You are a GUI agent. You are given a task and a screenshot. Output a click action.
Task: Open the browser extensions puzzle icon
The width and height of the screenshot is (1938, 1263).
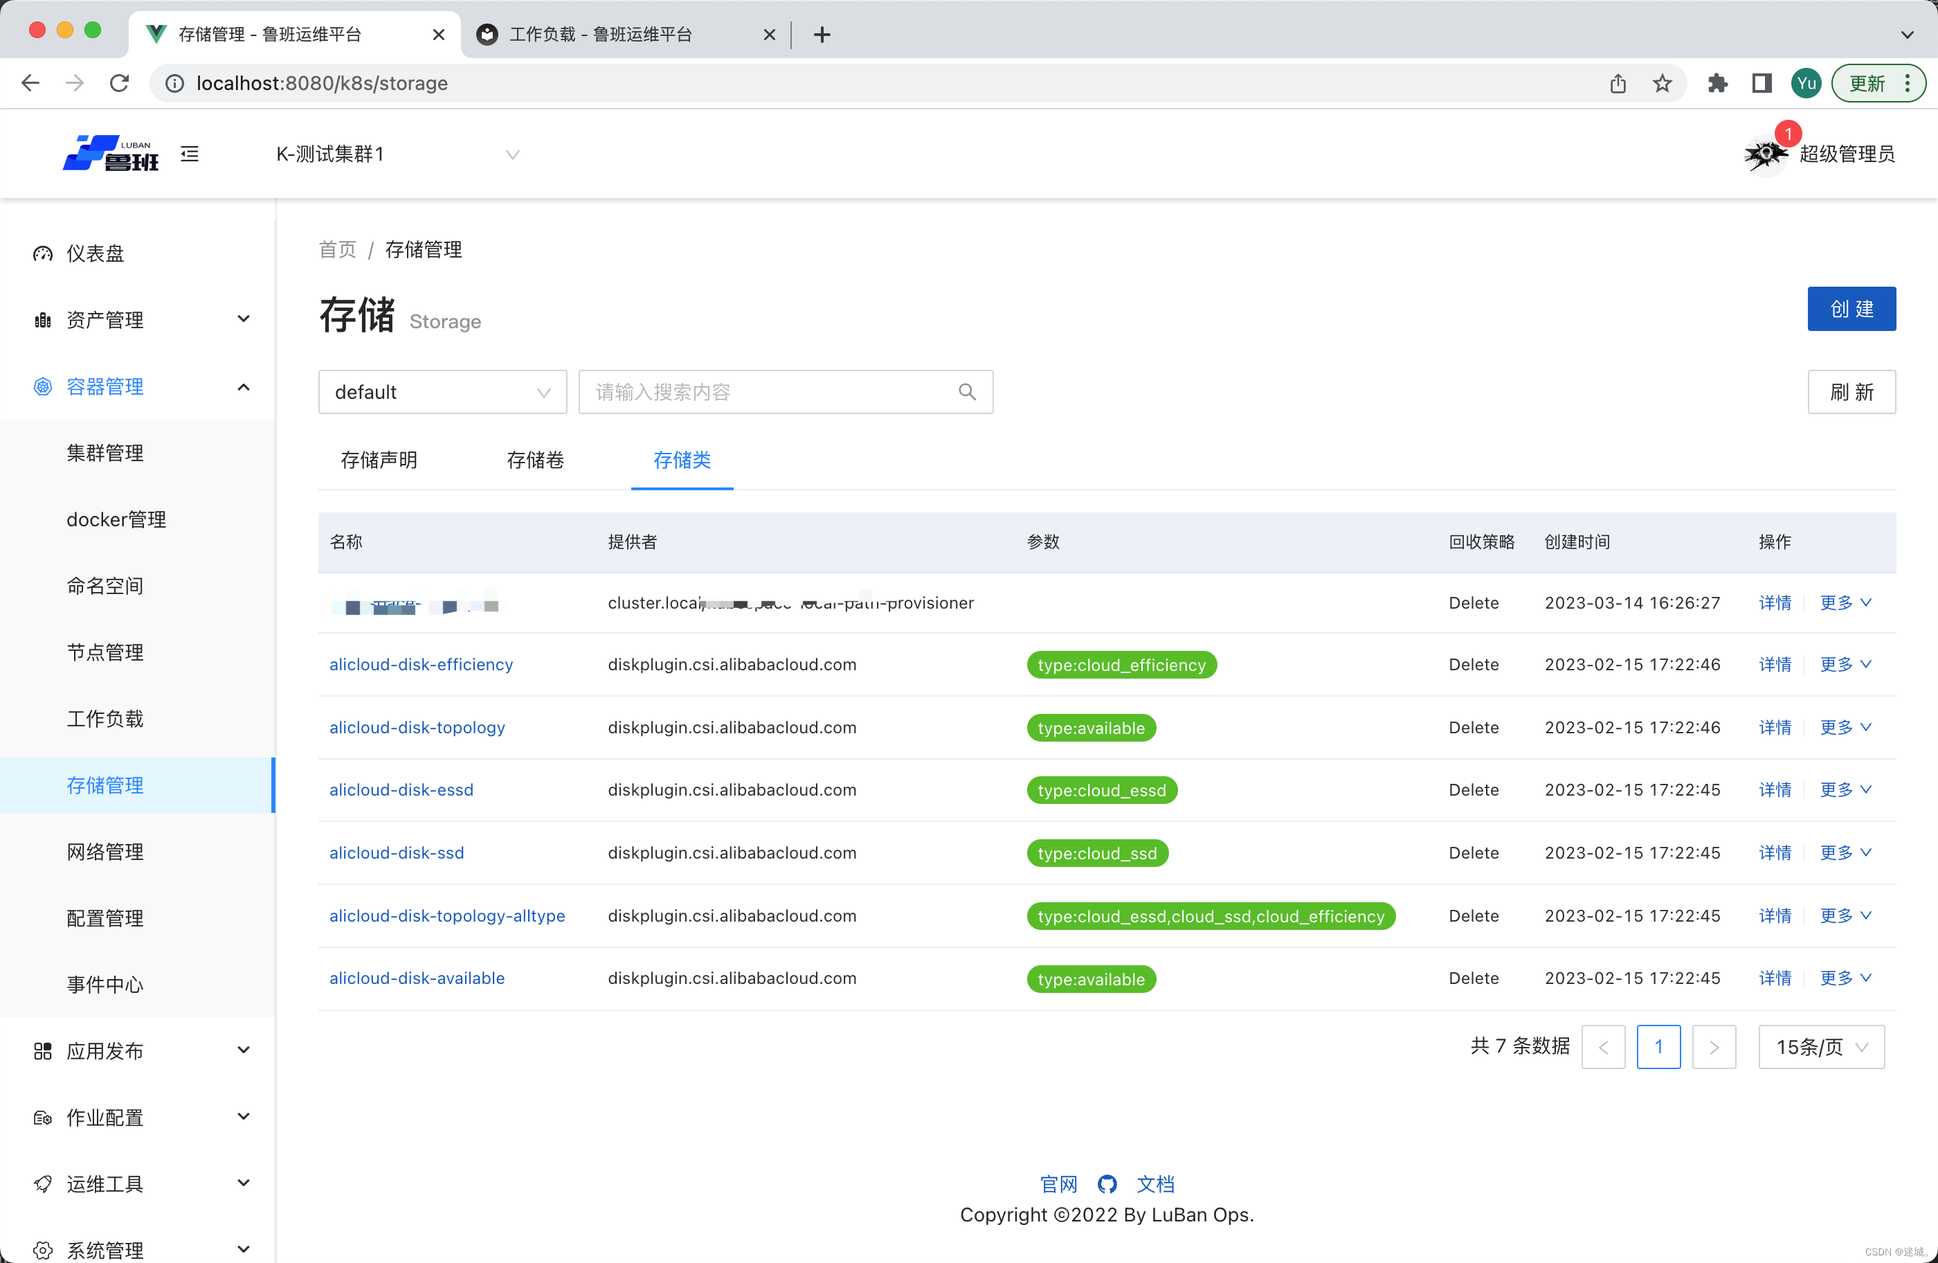click(x=1717, y=83)
